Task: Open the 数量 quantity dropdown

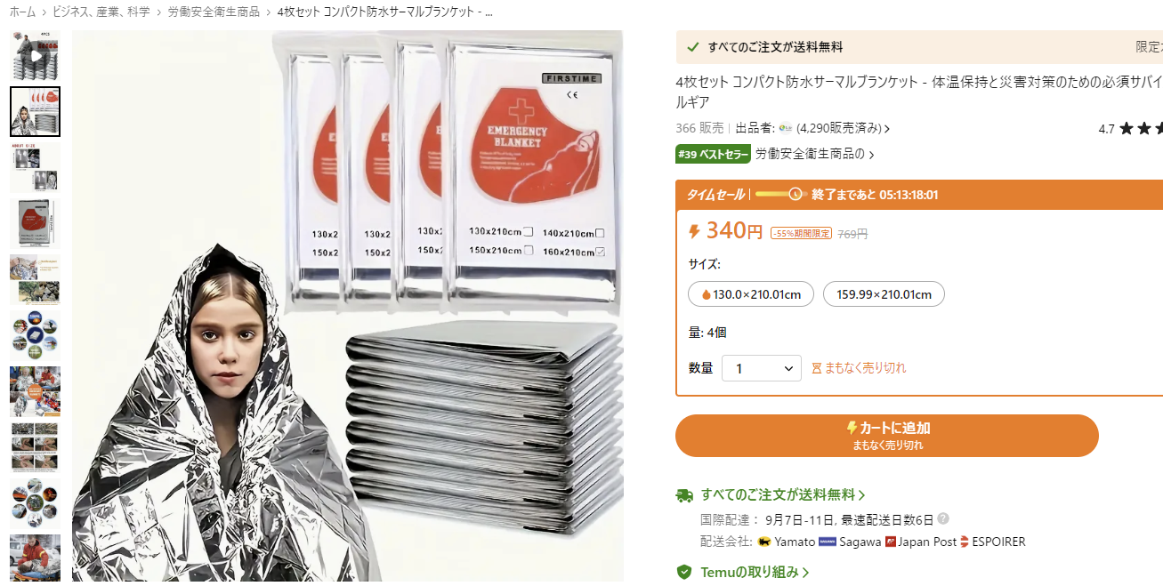Action: click(x=762, y=368)
